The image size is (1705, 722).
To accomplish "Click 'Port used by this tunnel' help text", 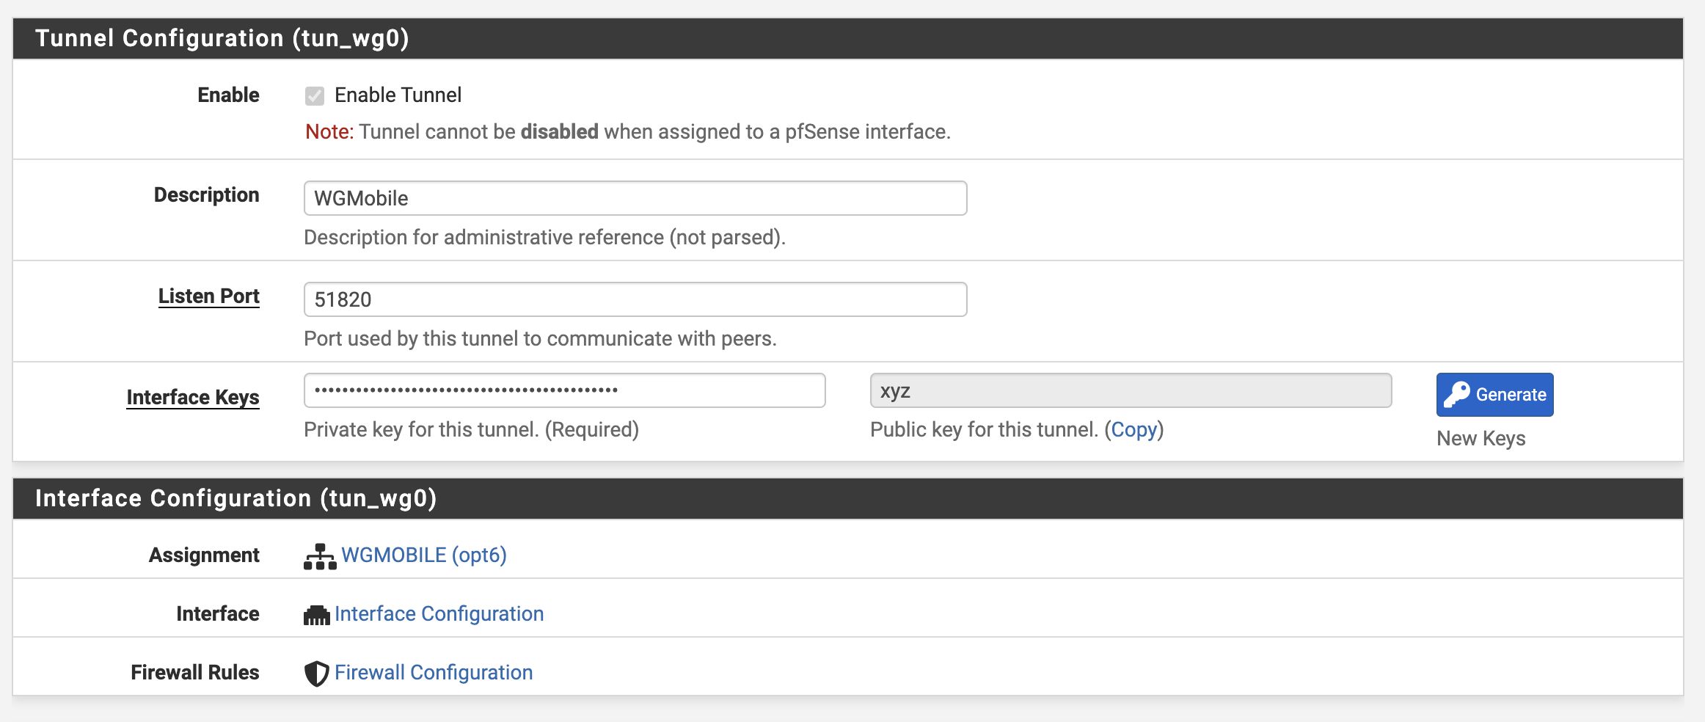I will click(540, 338).
